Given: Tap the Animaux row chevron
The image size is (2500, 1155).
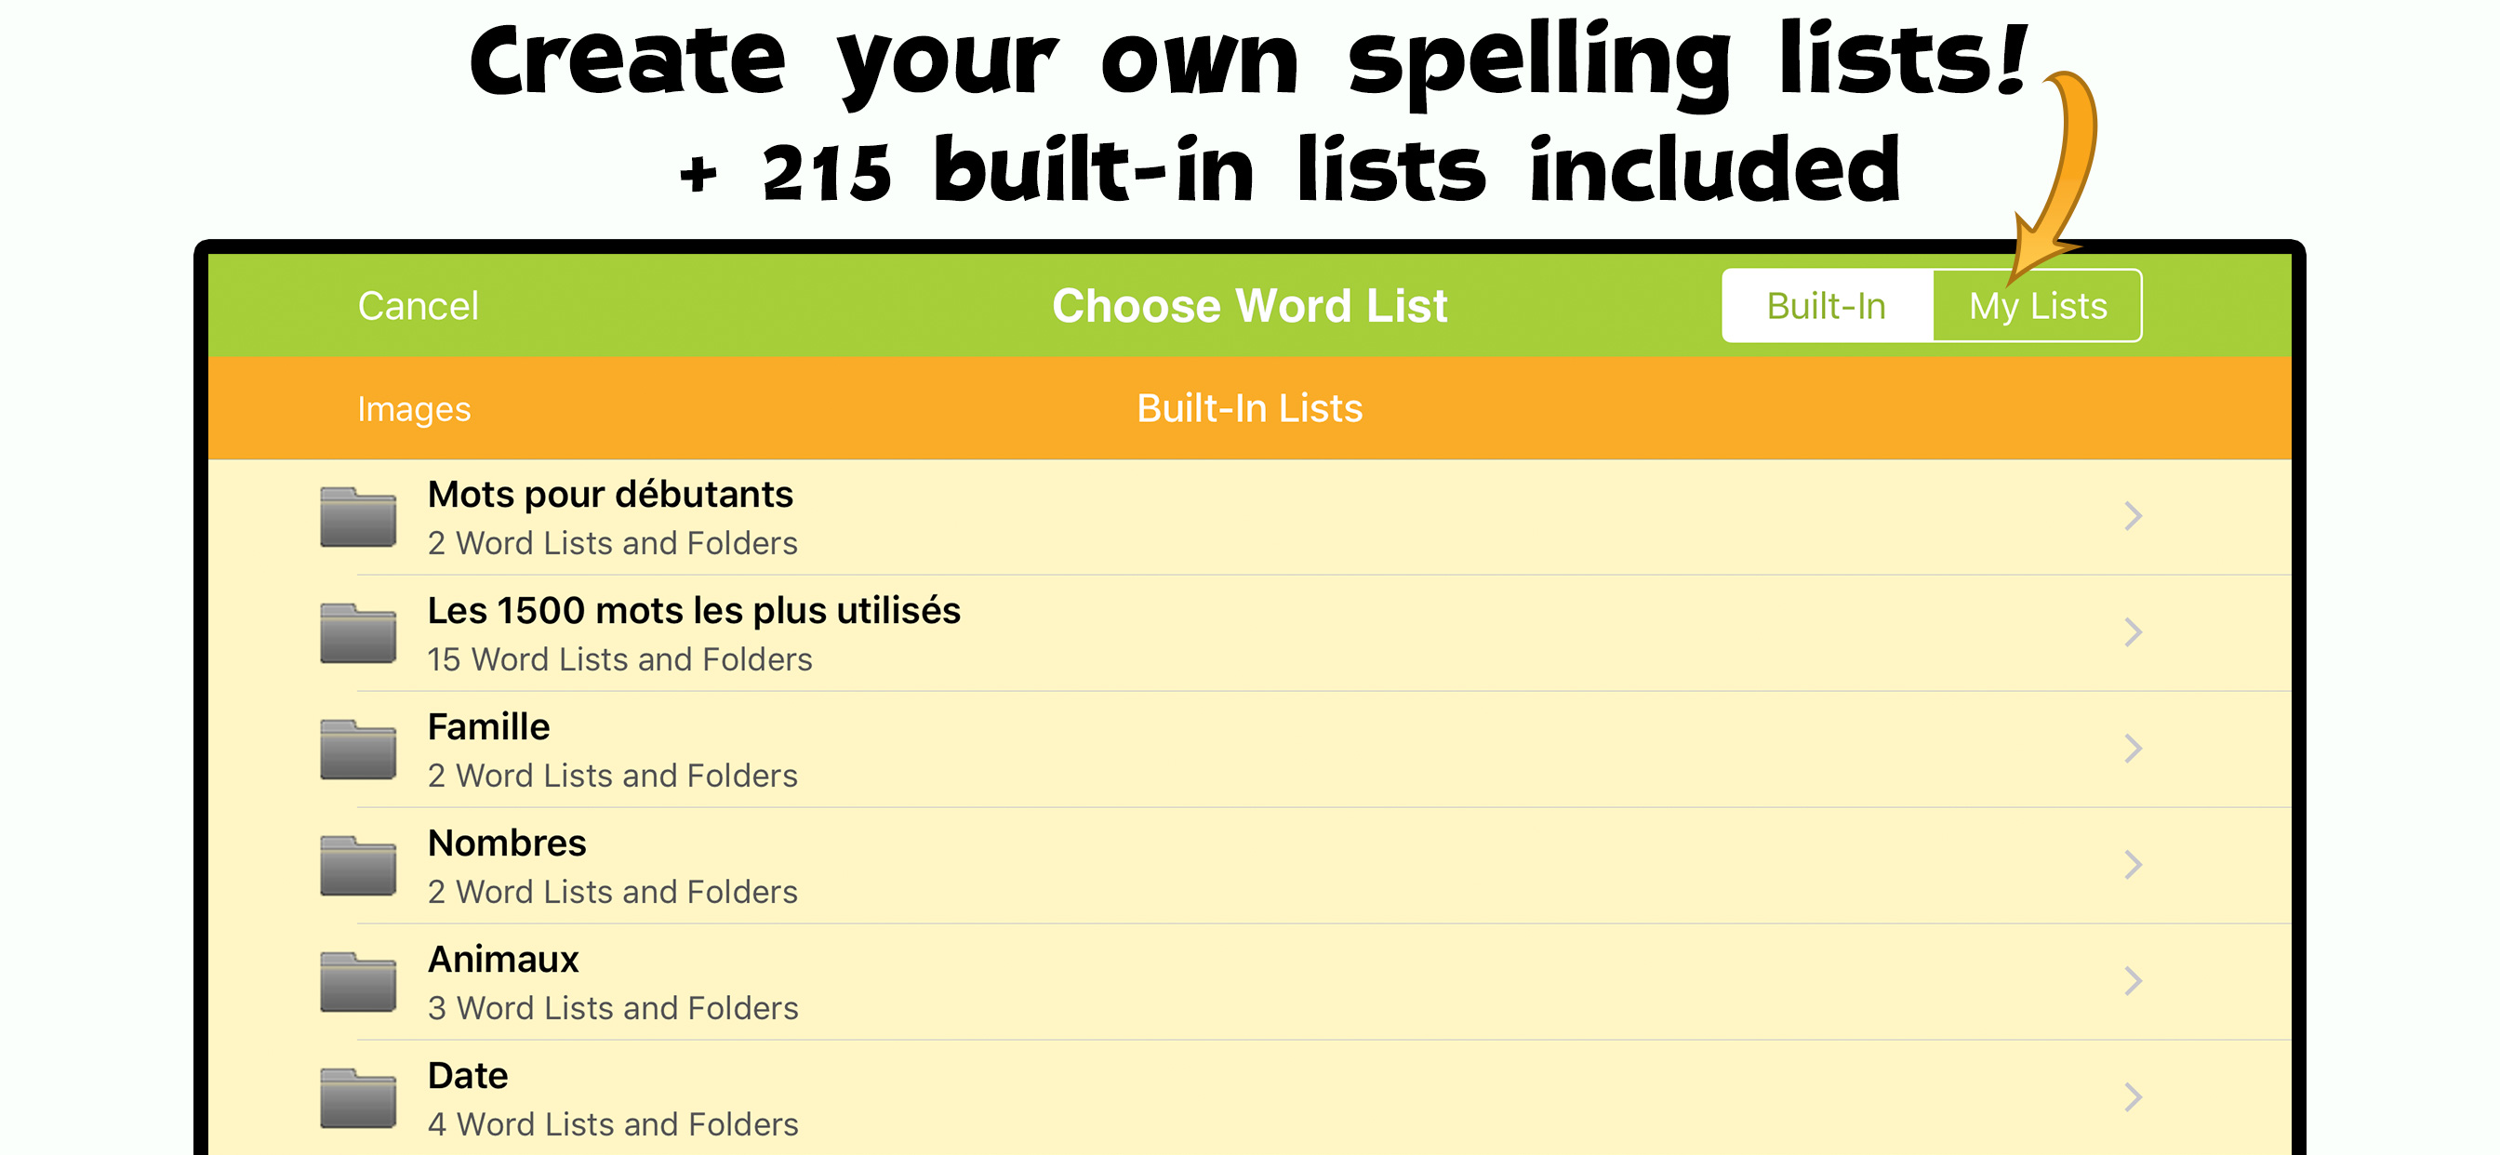Looking at the screenshot, I should pyautogui.click(x=2133, y=981).
